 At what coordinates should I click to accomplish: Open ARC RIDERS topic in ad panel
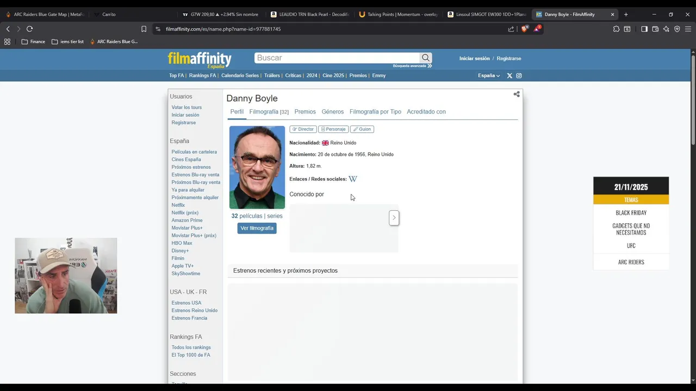[631, 262]
